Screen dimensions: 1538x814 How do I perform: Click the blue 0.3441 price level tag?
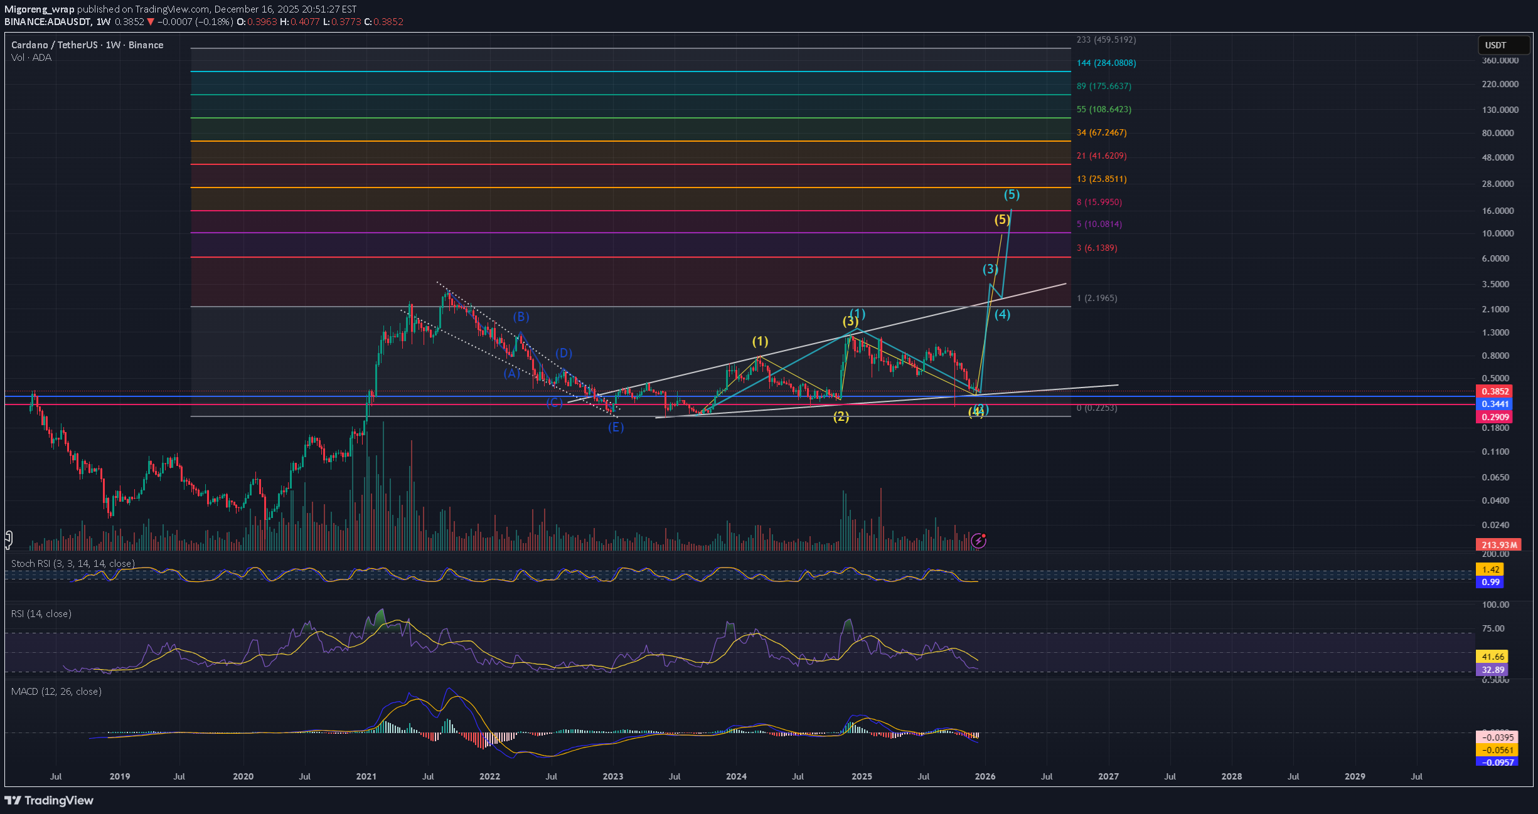1495,404
